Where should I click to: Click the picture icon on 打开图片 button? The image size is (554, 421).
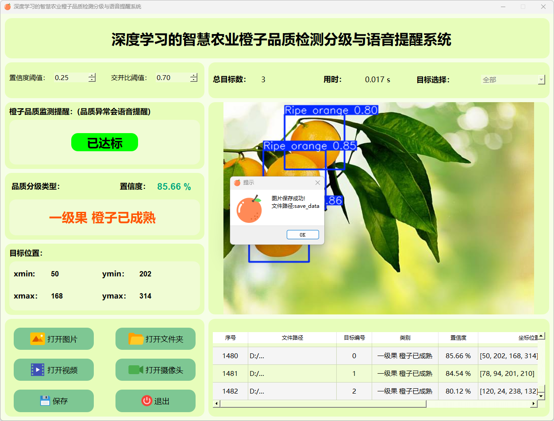point(38,339)
